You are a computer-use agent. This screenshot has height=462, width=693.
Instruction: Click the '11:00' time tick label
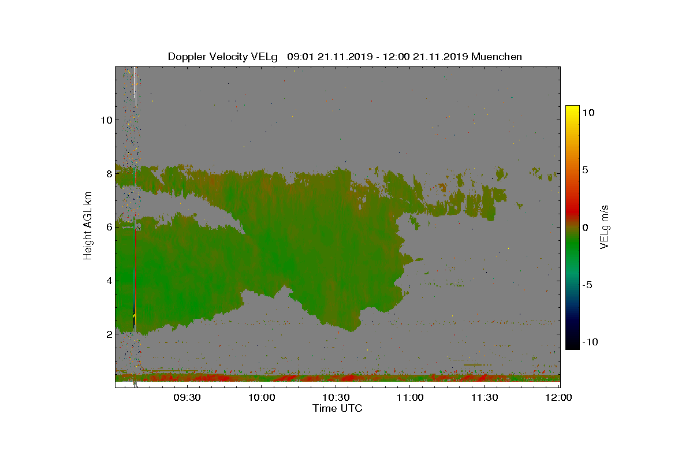tap(411, 397)
